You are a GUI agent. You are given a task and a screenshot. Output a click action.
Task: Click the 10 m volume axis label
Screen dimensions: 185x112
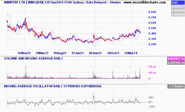[152, 73]
